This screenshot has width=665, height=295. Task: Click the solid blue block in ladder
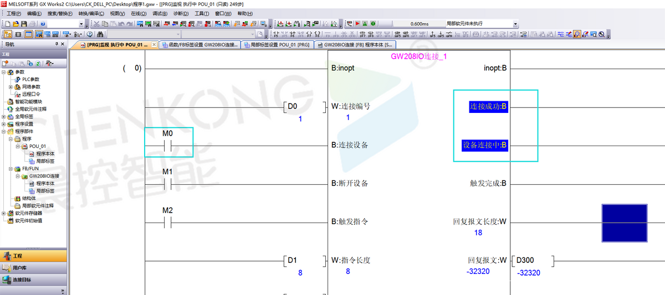click(x=624, y=222)
